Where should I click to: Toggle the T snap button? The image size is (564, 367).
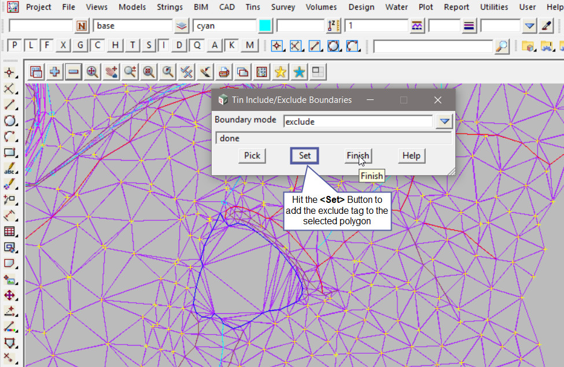pos(132,45)
